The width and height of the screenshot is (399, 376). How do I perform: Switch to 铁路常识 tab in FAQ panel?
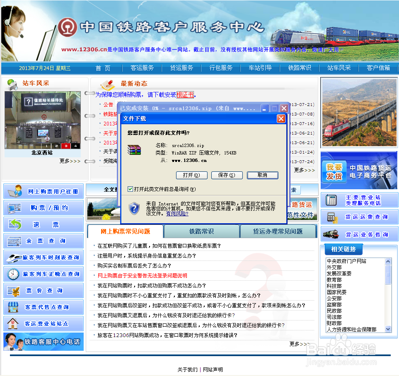pyautogui.click(x=201, y=231)
